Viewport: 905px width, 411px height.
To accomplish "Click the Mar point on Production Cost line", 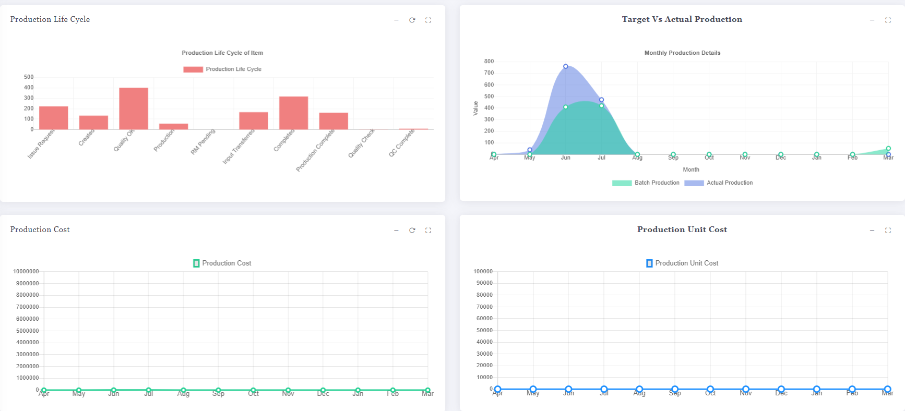I will 427,390.
